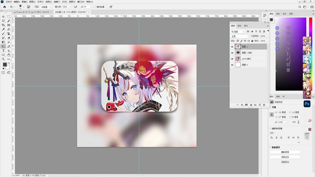This screenshot has width=315, height=177.
Task: Hide the top 图层 1 layer
Action: tap(232, 47)
